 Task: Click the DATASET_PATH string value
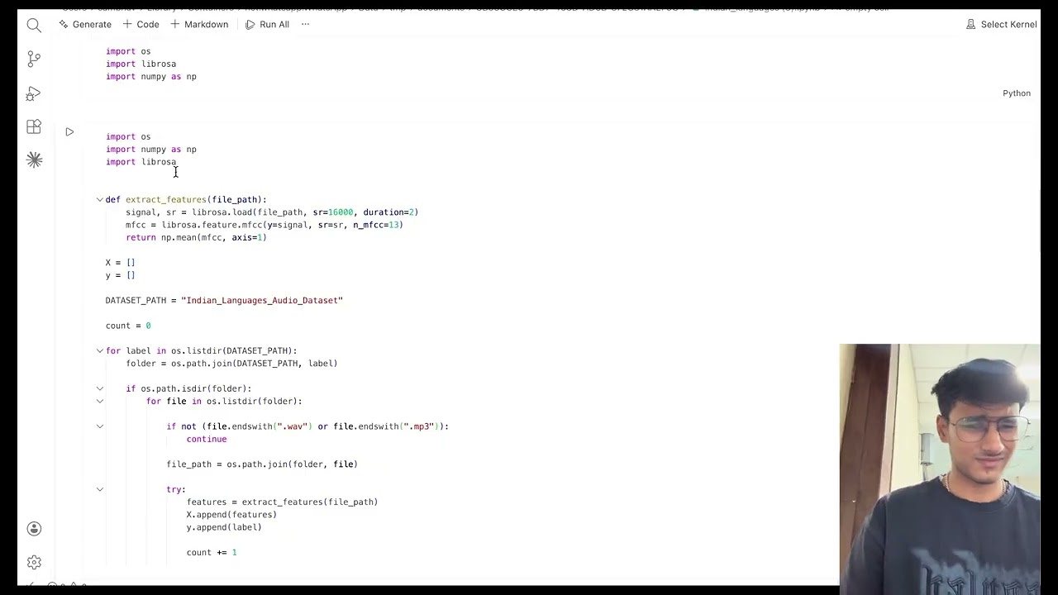262,300
